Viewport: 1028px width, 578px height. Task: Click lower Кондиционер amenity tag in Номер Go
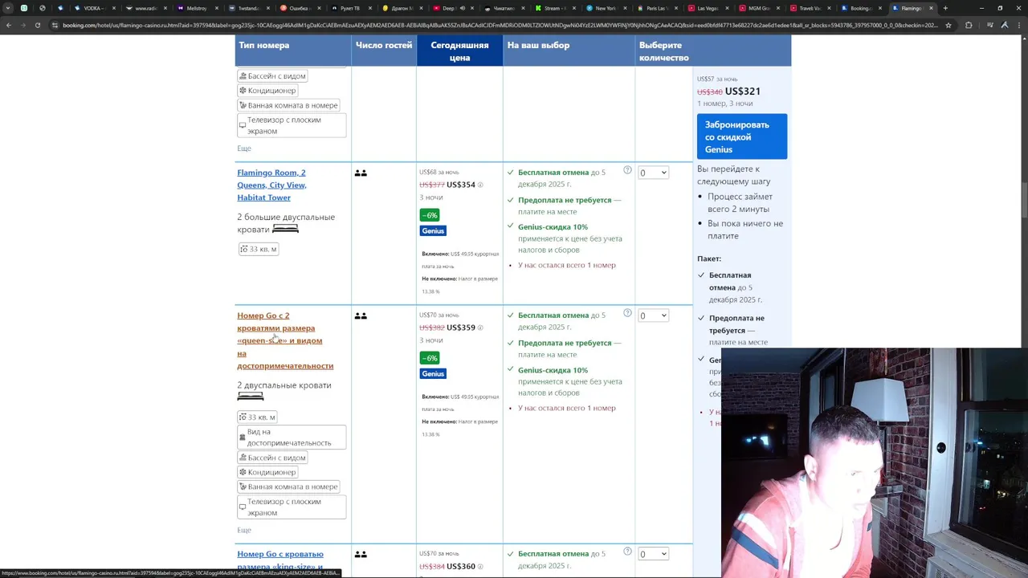click(x=268, y=472)
